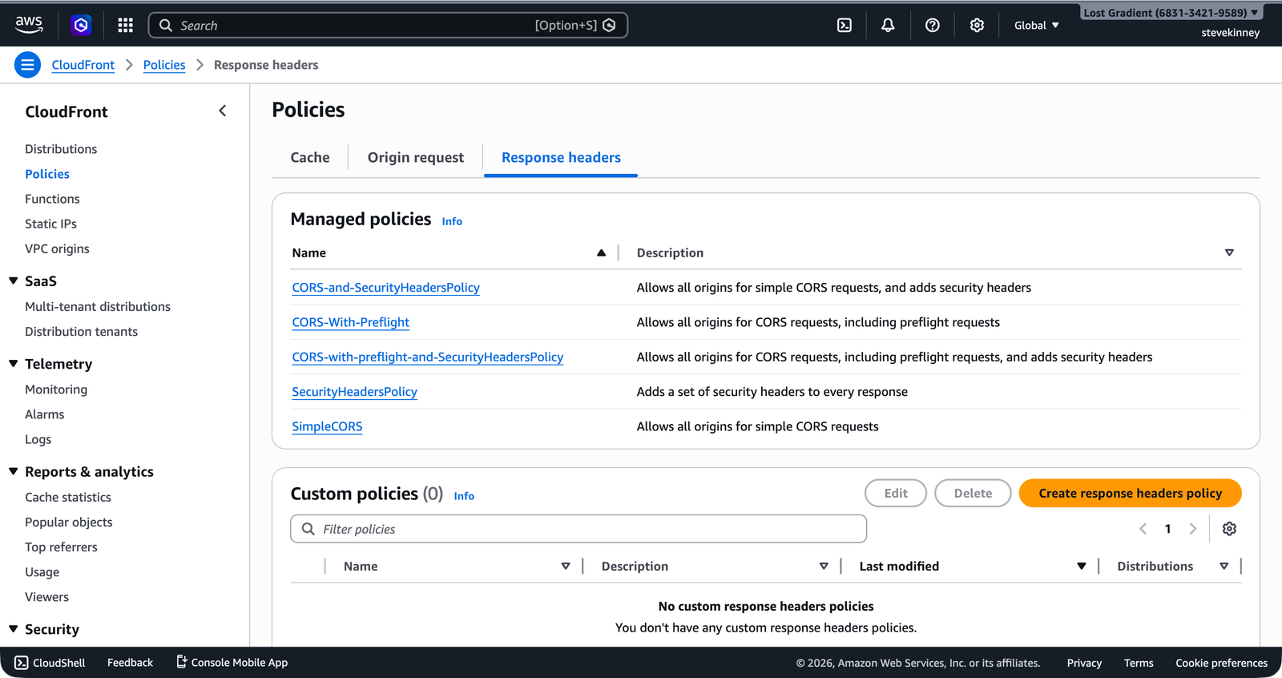
Task: Collapse the Telemetry navigation section
Action: coord(14,364)
